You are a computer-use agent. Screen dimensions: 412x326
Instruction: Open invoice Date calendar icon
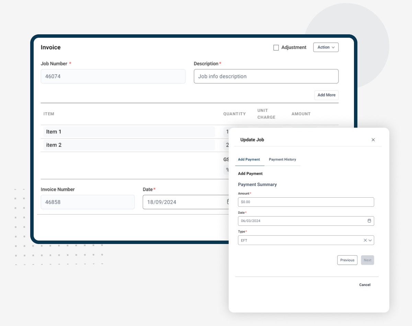click(228, 202)
